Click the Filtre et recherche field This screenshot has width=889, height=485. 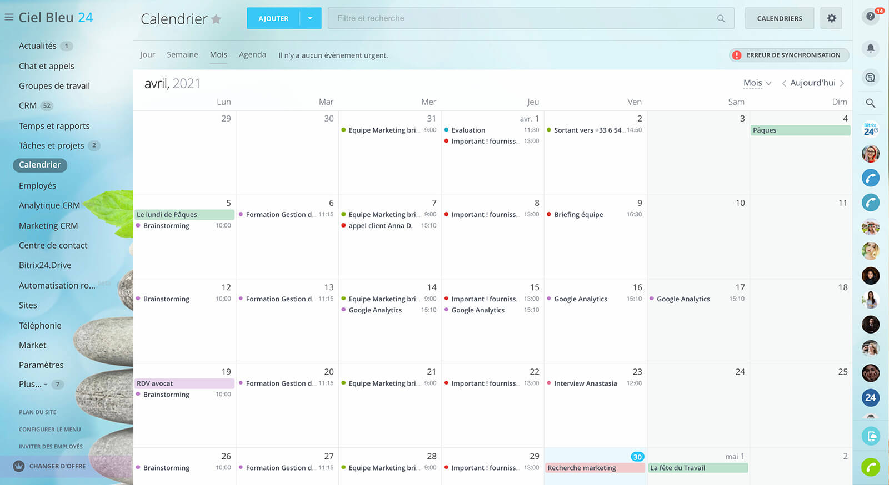click(522, 18)
